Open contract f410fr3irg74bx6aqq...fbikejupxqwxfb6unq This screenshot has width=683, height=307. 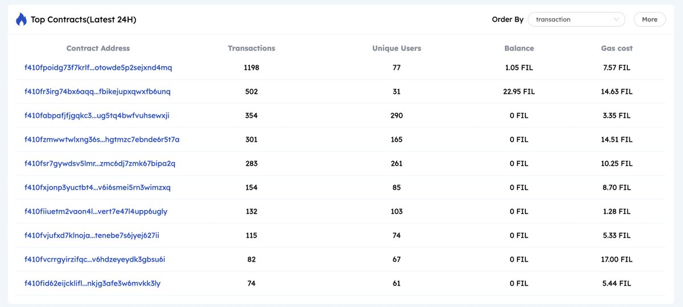click(97, 91)
